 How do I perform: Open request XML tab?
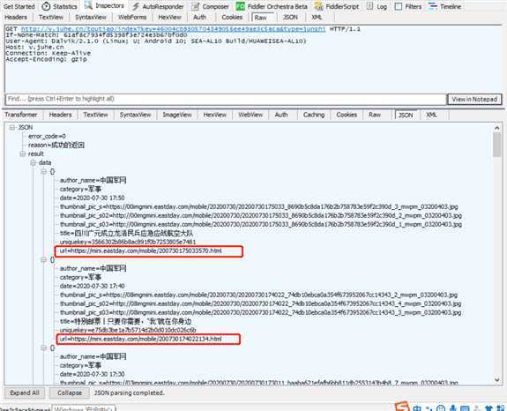(x=317, y=17)
